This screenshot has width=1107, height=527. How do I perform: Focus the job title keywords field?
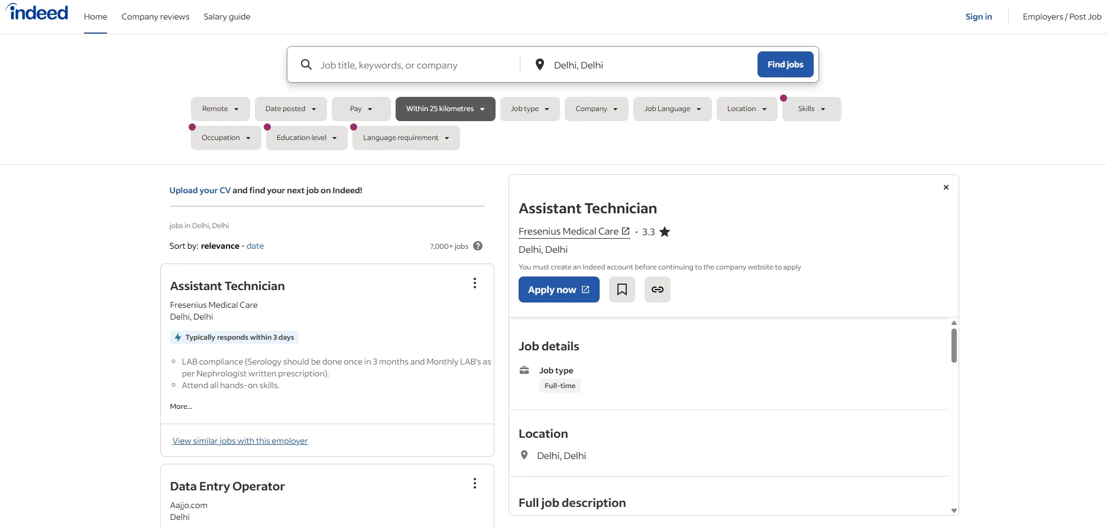[416, 65]
